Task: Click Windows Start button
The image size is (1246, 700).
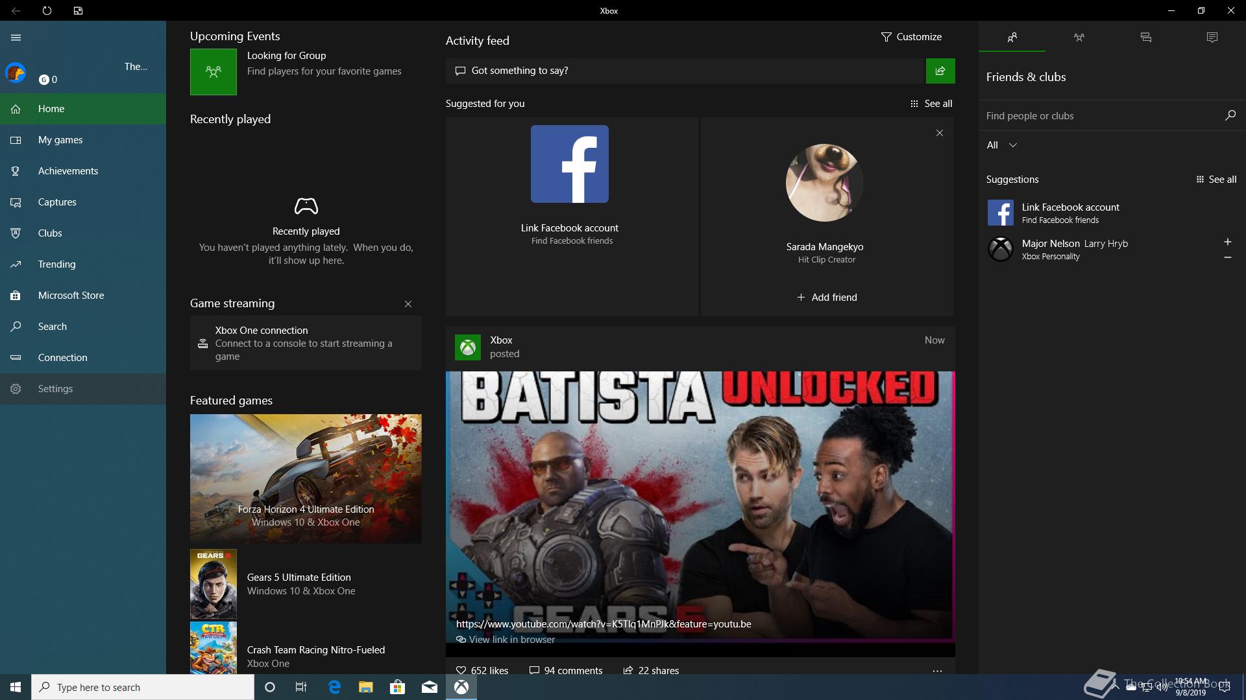Action: (16, 687)
